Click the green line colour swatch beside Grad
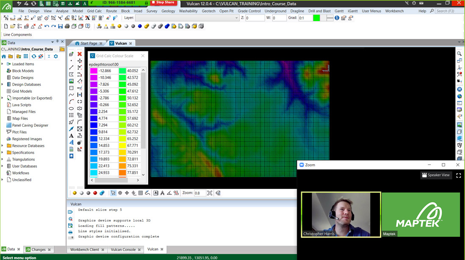Image resolution: width=465 pixels, height=260 pixels. 316,18
